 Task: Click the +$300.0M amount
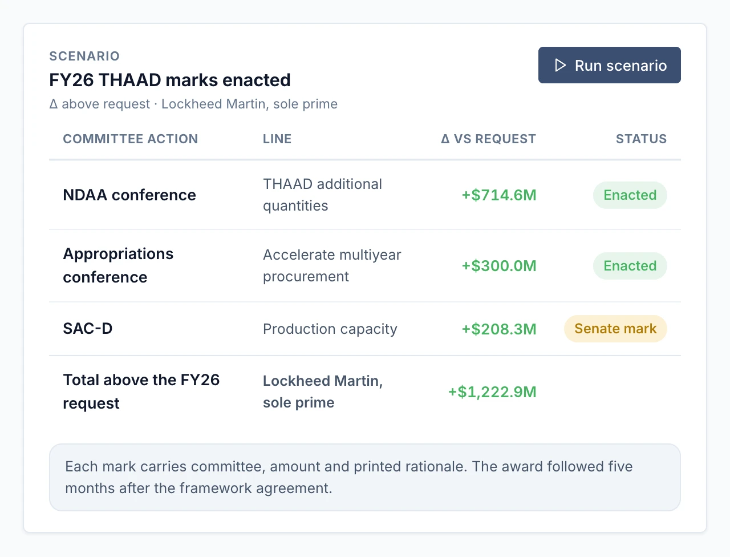(x=499, y=266)
